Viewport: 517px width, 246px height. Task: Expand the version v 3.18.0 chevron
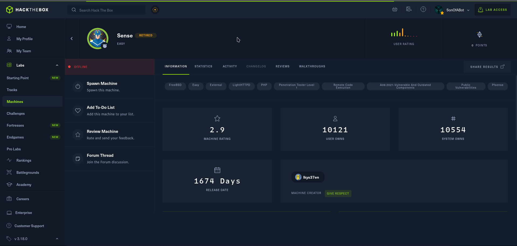pos(57,239)
